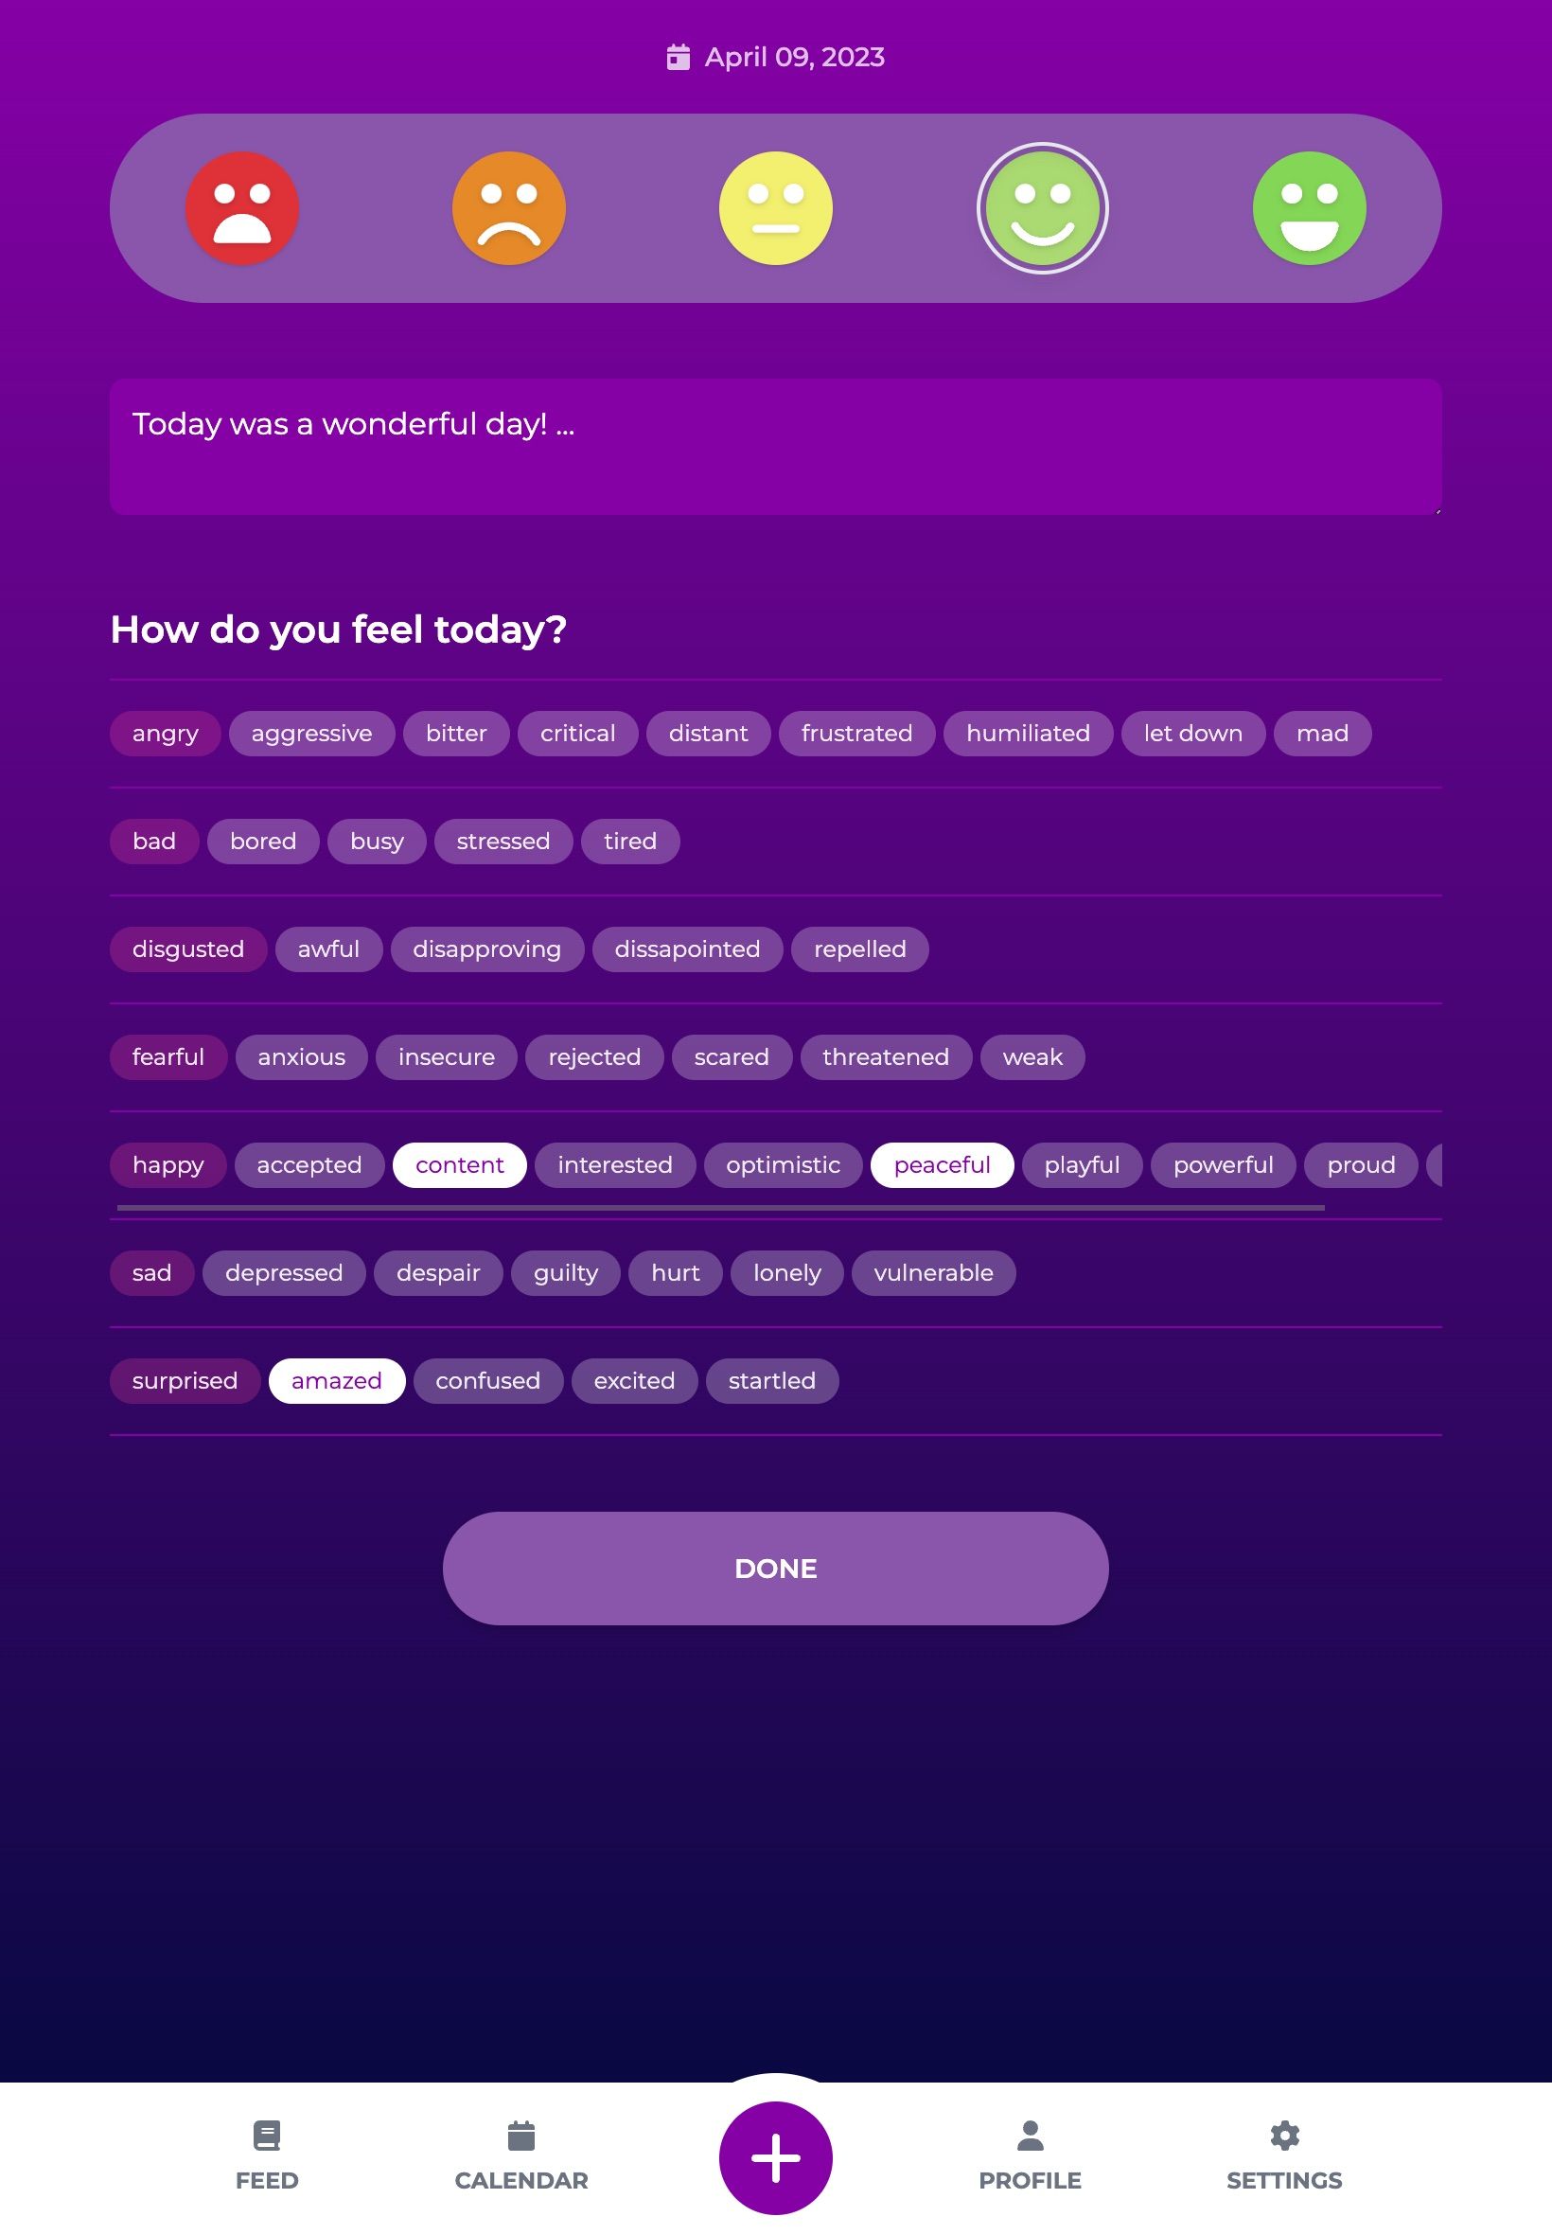Select the light green smiling face
The height and width of the screenshot is (2234, 1552).
coord(1042,208)
